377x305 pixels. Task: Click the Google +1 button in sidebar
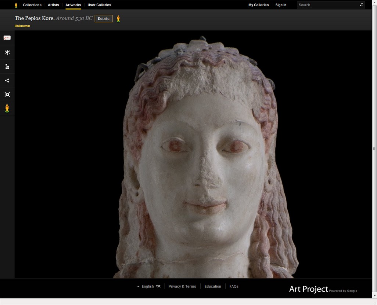tap(7, 38)
